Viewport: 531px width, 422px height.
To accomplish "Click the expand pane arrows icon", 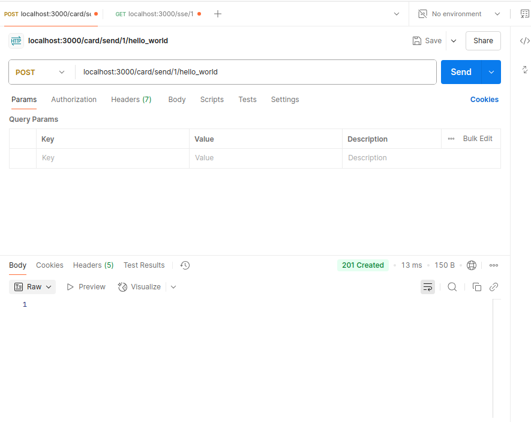I will 524,70.
